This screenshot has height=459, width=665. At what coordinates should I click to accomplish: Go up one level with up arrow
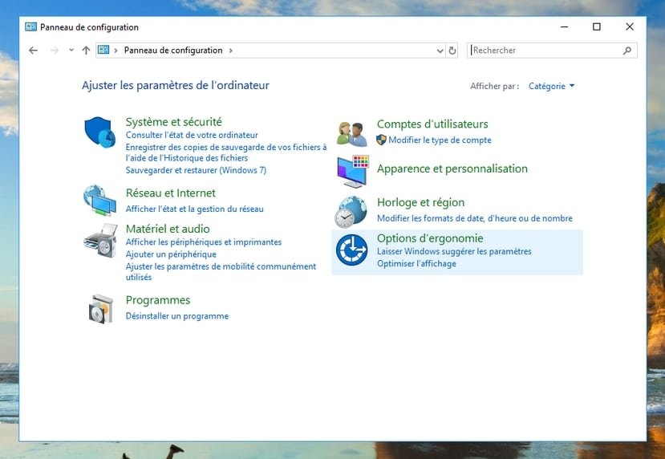pos(86,51)
